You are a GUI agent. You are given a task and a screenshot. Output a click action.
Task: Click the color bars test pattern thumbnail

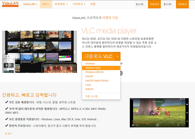[x=65, y=57]
